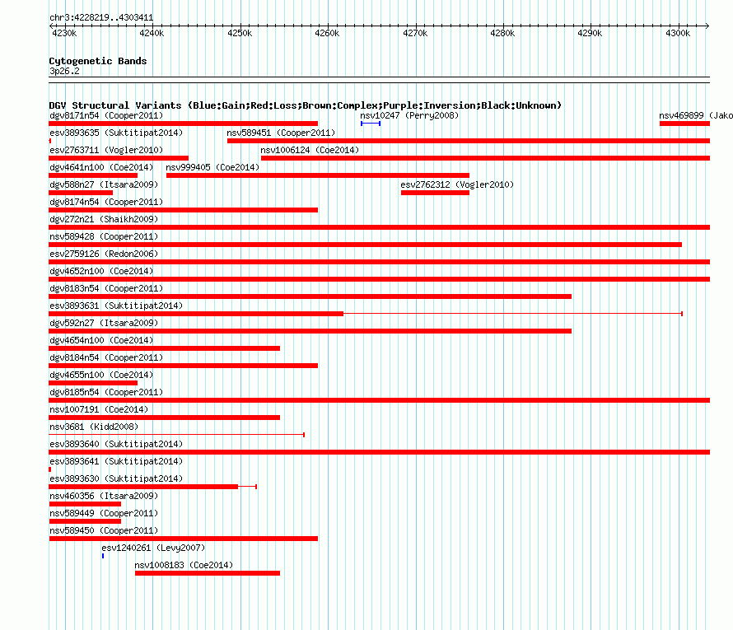Click dgv588n27 (Itsara2009) label

coord(104,184)
